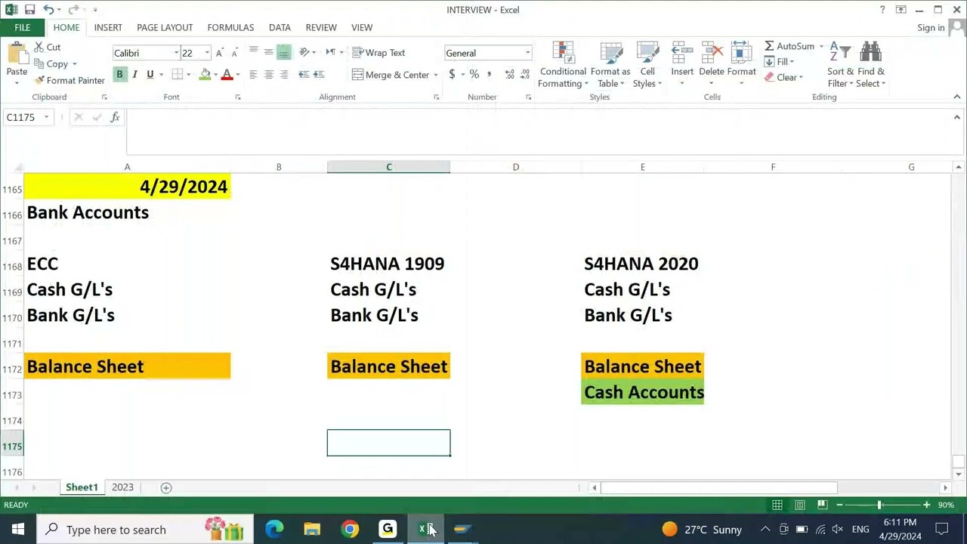
Task: Apply the Borders icon
Action: (x=177, y=74)
